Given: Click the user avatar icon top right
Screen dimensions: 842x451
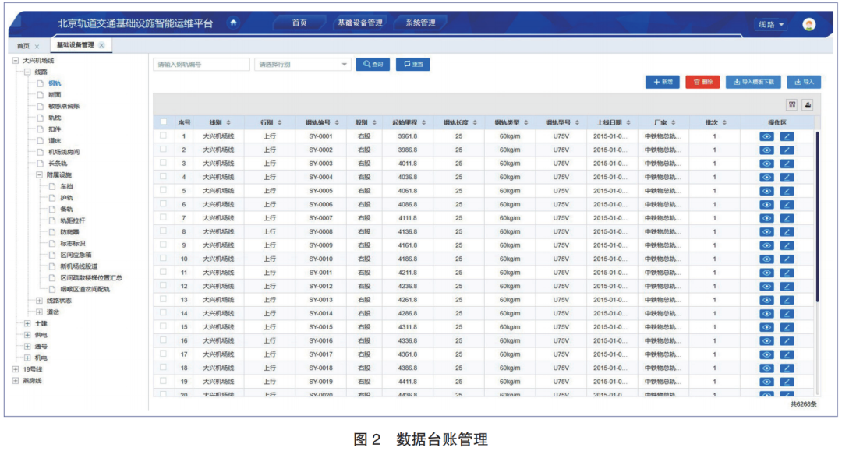Looking at the screenshot, I should tap(811, 23).
